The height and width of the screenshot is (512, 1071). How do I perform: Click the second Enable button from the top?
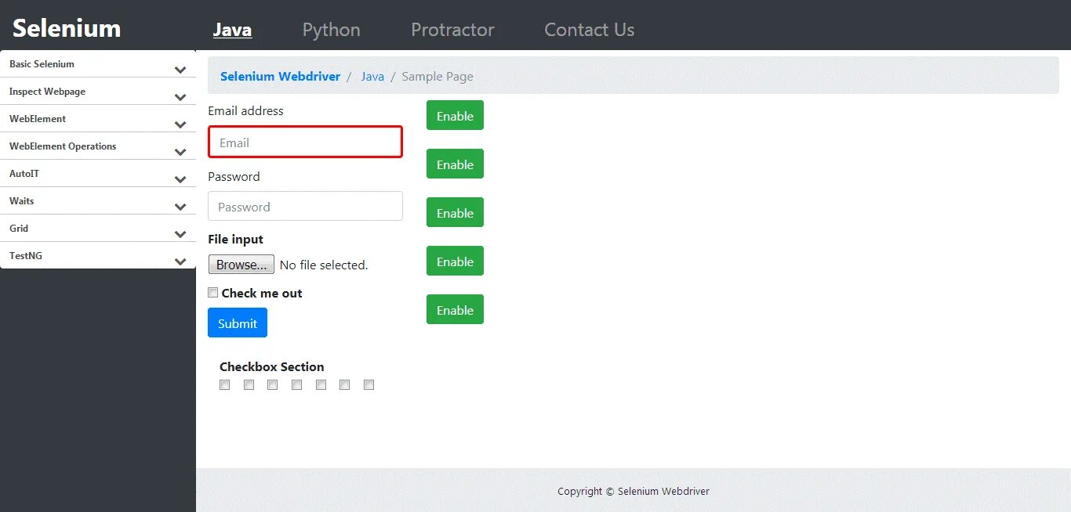455,164
